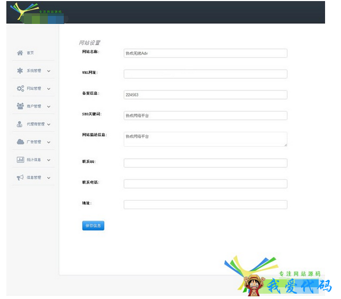
Task: Expand the 信息管理 chevron arrow
Action: point(49,178)
